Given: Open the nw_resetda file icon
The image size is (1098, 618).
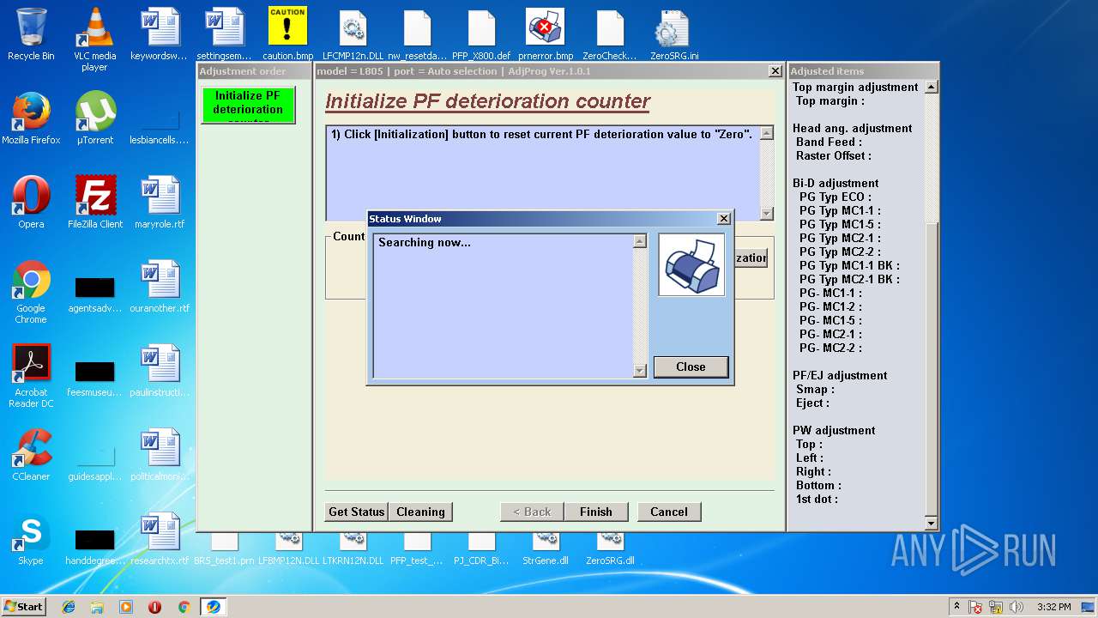Looking at the screenshot, I should tap(417, 34).
